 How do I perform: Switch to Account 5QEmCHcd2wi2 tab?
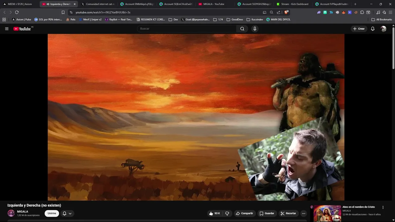coord(176,4)
